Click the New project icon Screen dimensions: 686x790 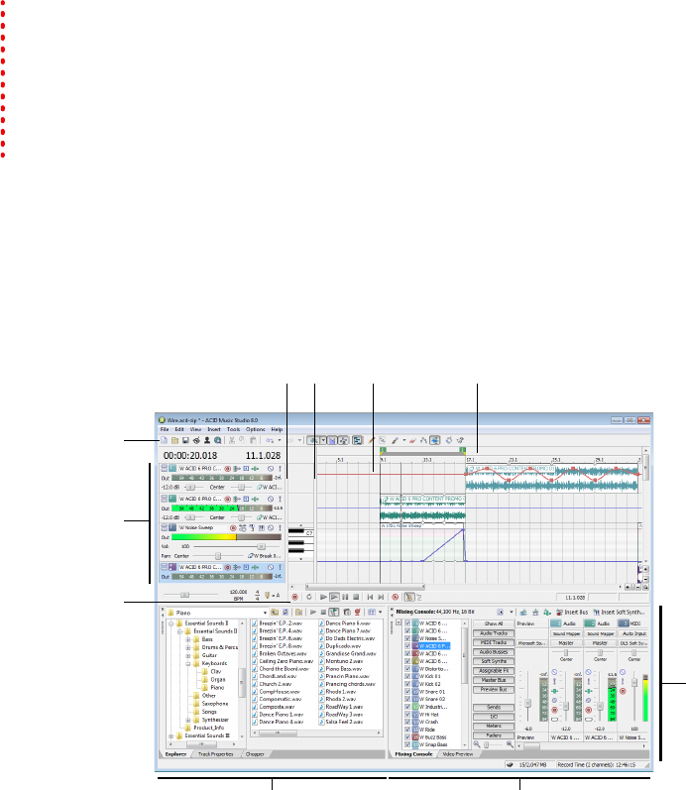click(x=164, y=440)
